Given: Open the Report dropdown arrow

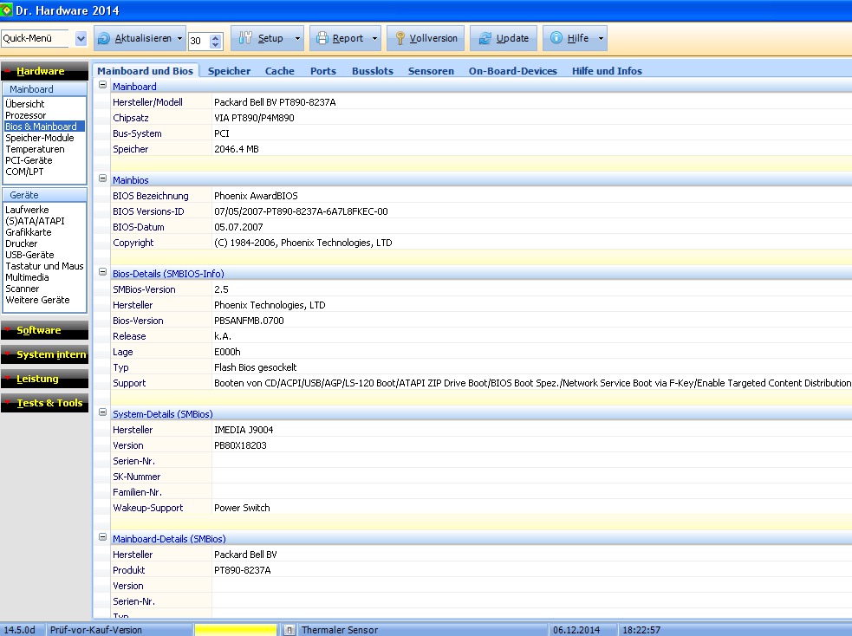Looking at the screenshot, I should (374, 39).
